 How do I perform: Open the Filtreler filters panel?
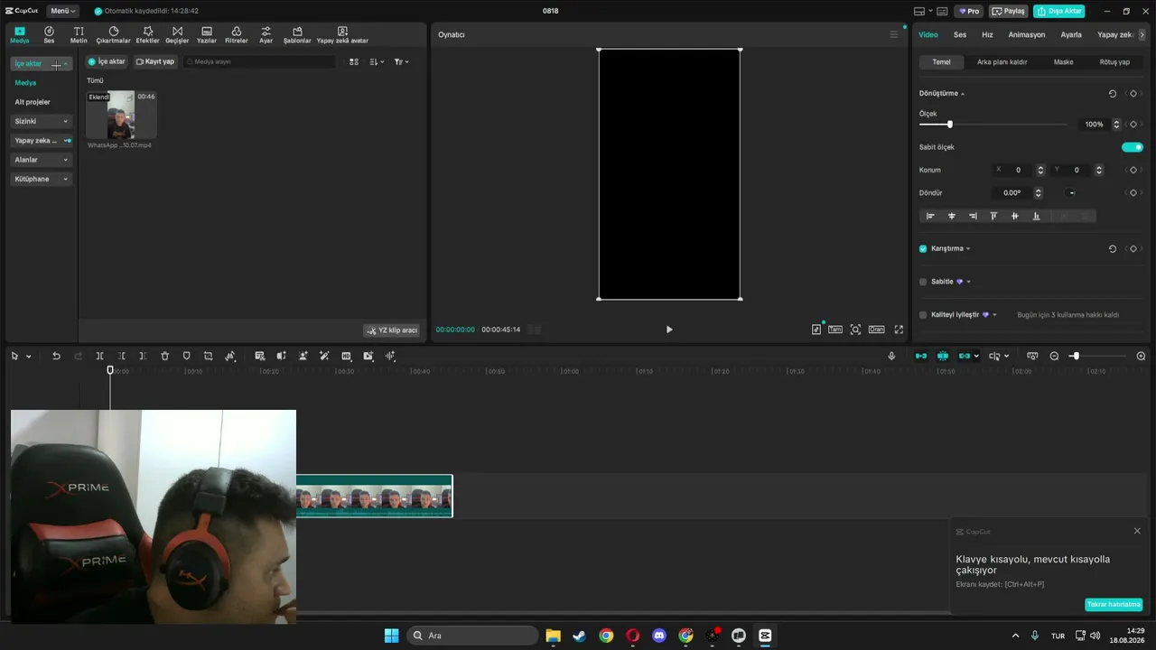click(x=237, y=35)
